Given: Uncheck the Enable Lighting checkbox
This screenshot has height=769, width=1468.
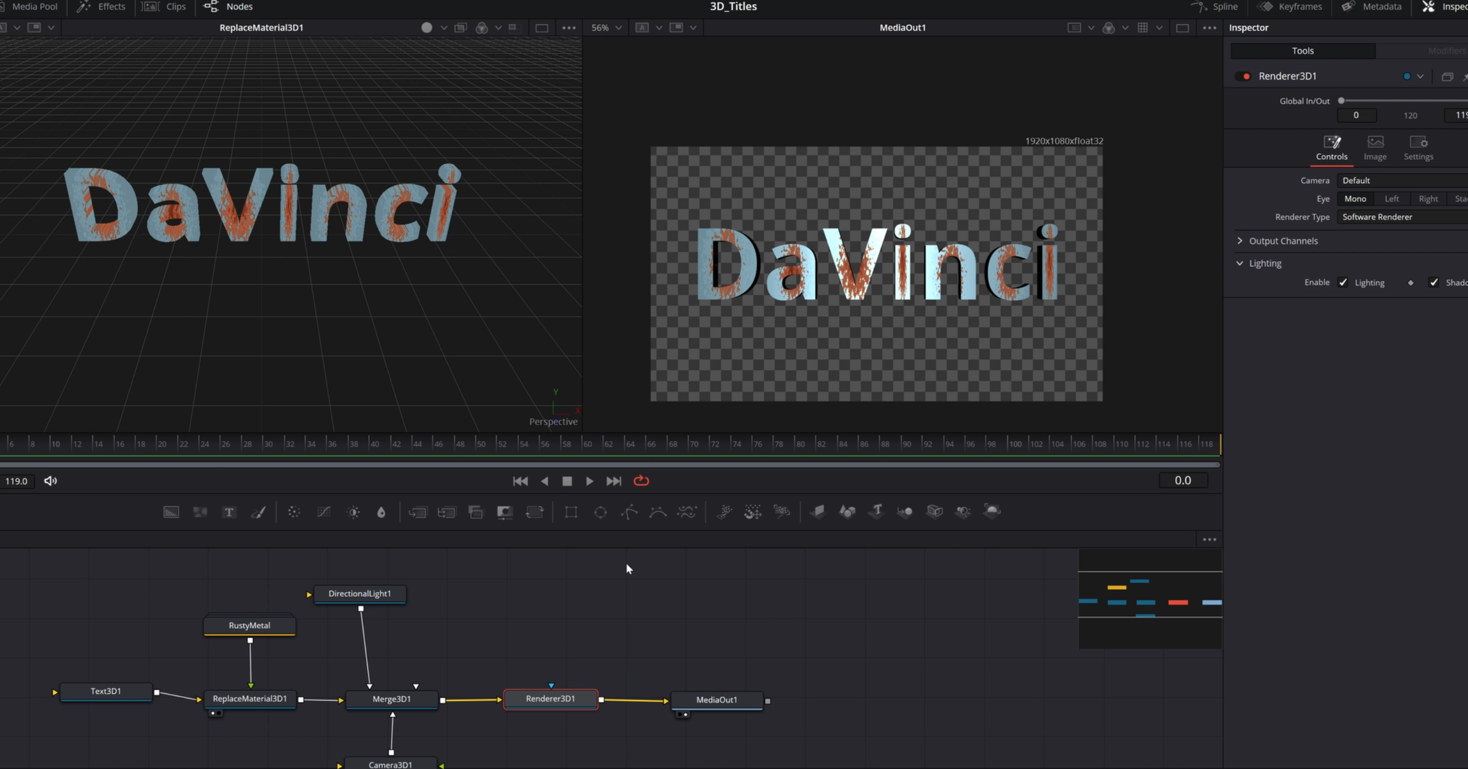Looking at the screenshot, I should click(x=1343, y=282).
